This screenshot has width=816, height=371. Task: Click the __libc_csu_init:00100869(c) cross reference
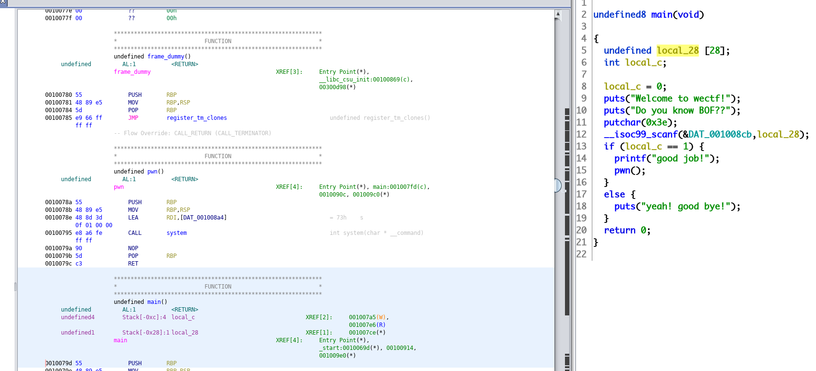coord(366,80)
